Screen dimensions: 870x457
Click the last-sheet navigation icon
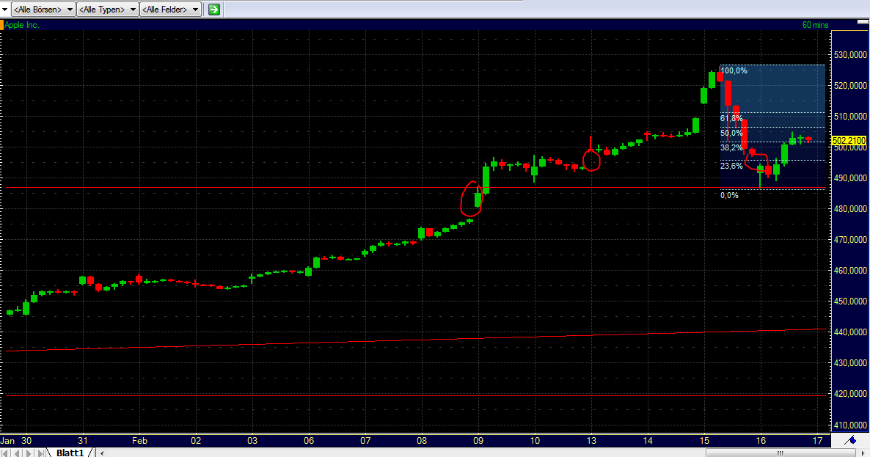(x=39, y=453)
